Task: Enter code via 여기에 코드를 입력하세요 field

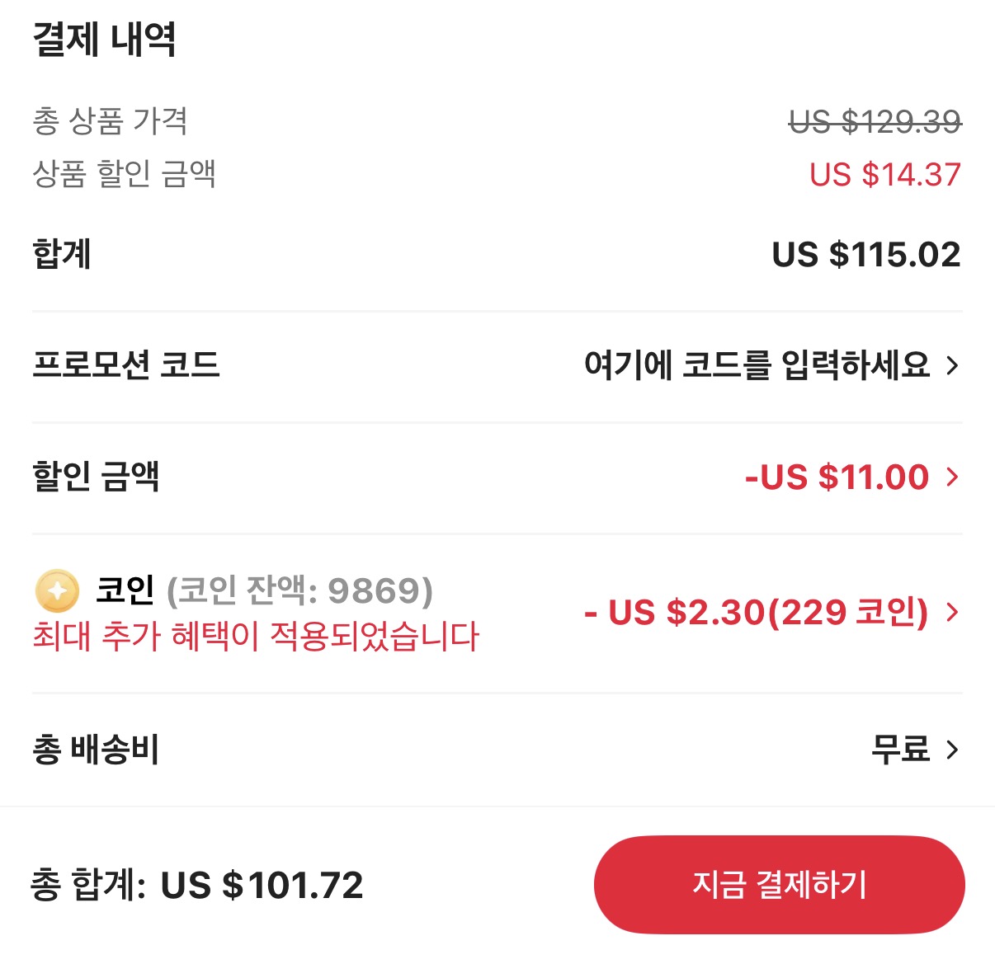Action: point(757,364)
